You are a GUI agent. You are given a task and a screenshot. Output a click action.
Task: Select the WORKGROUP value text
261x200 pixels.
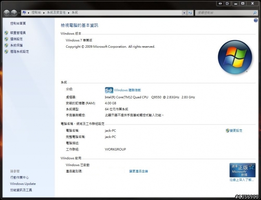click(x=115, y=149)
